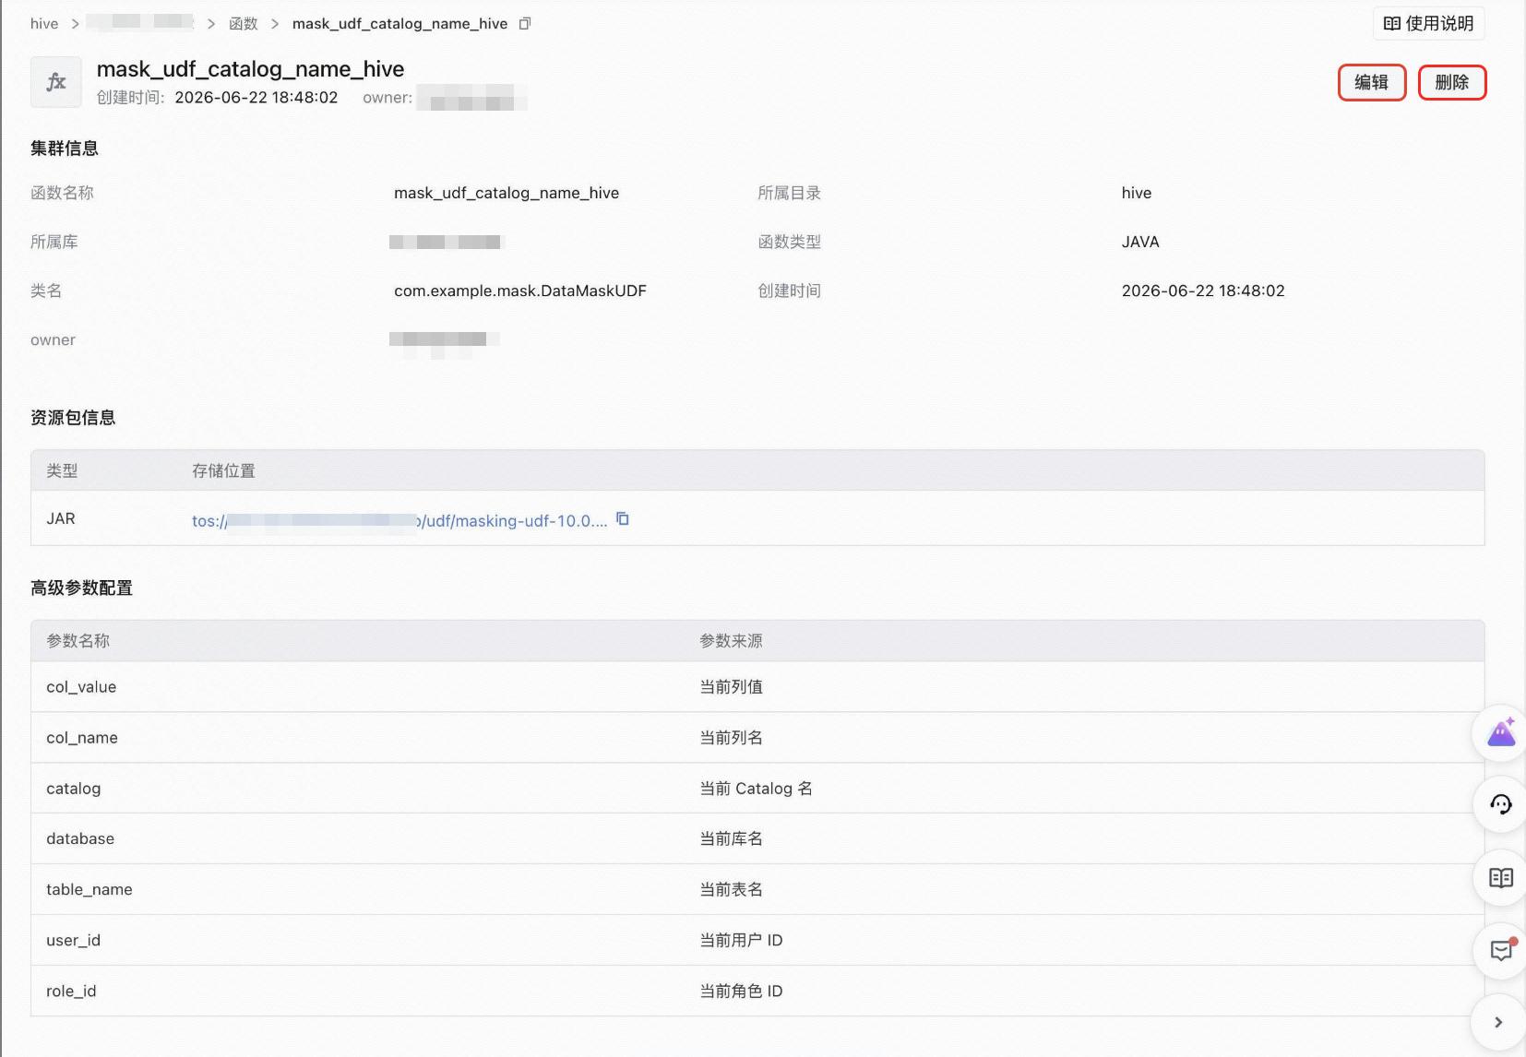Go to hive in the breadcrumb

tap(44, 23)
